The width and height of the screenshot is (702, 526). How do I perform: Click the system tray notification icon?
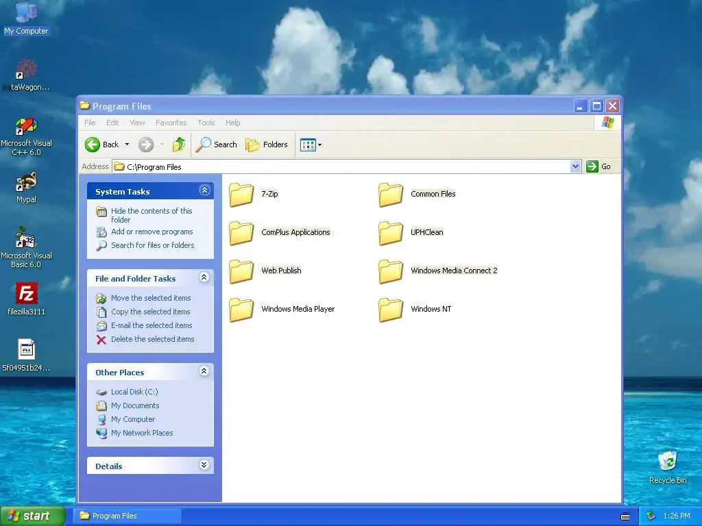tap(651, 516)
